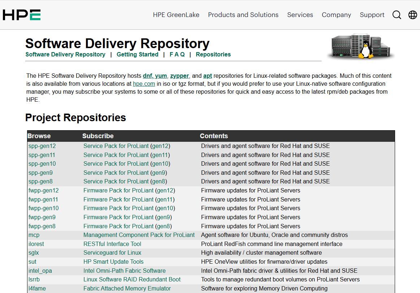Viewport: 420px width, 293px height.
Task: Browse fwpp-gen8 repository
Action: 42,226
